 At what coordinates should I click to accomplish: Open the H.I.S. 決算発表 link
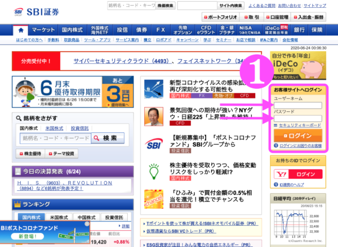pos(65,186)
